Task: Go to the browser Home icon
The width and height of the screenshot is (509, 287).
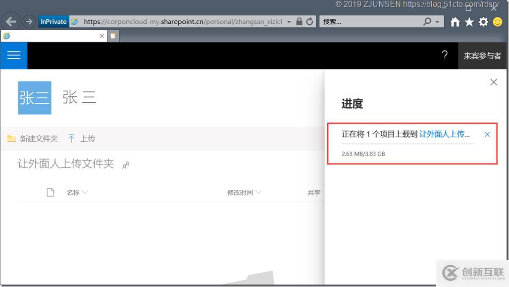Action: click(x=455, y=22)
